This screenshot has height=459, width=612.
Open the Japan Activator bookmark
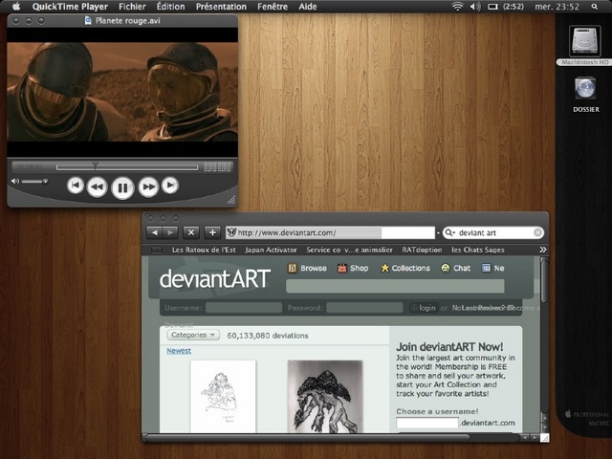point(271,250)
